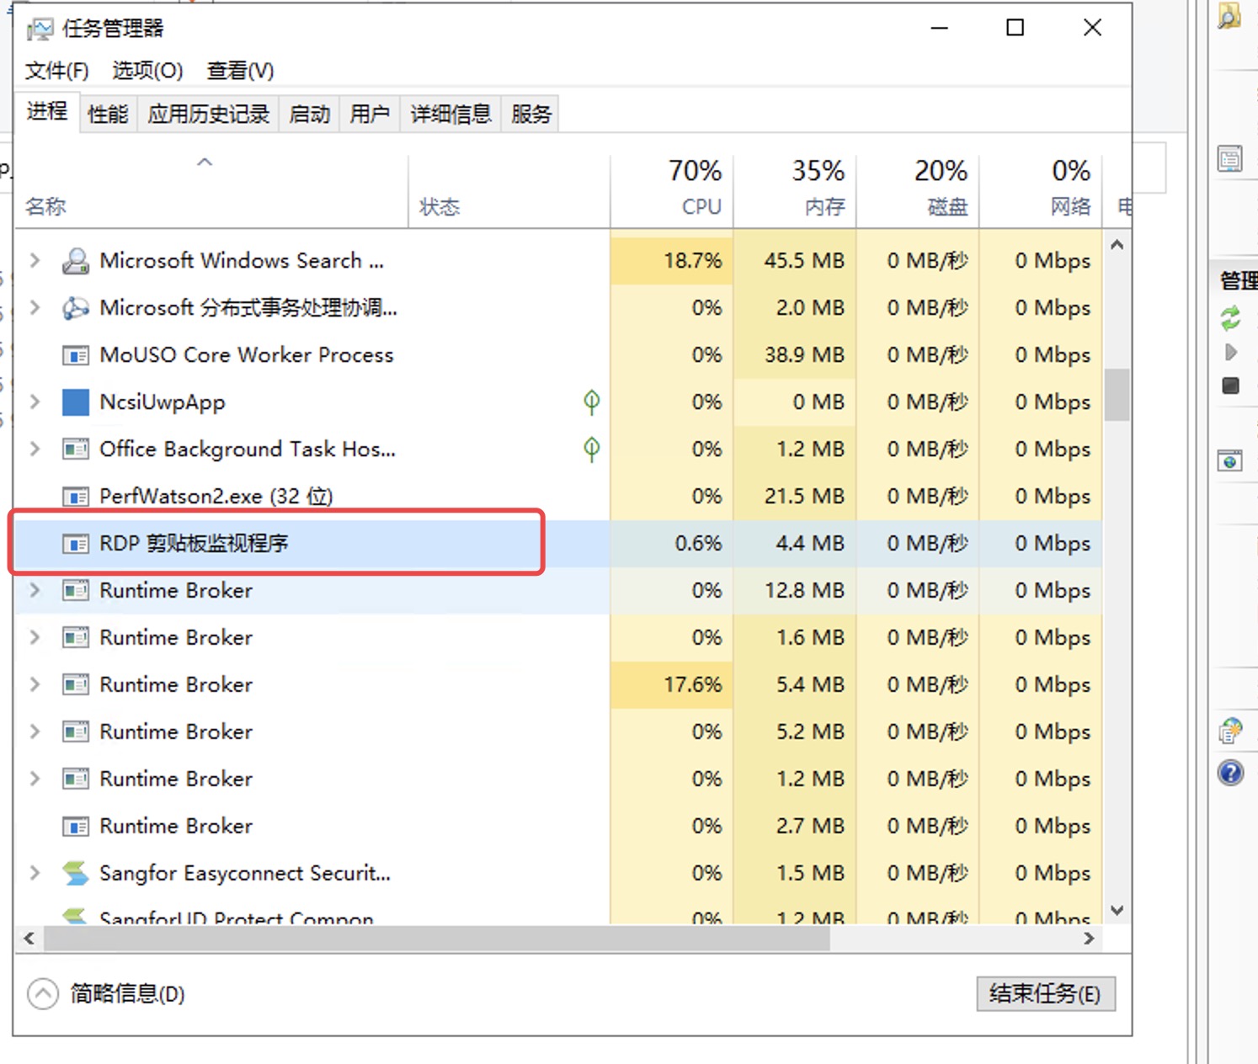Switch to the 性能 tab

(107, 113)
